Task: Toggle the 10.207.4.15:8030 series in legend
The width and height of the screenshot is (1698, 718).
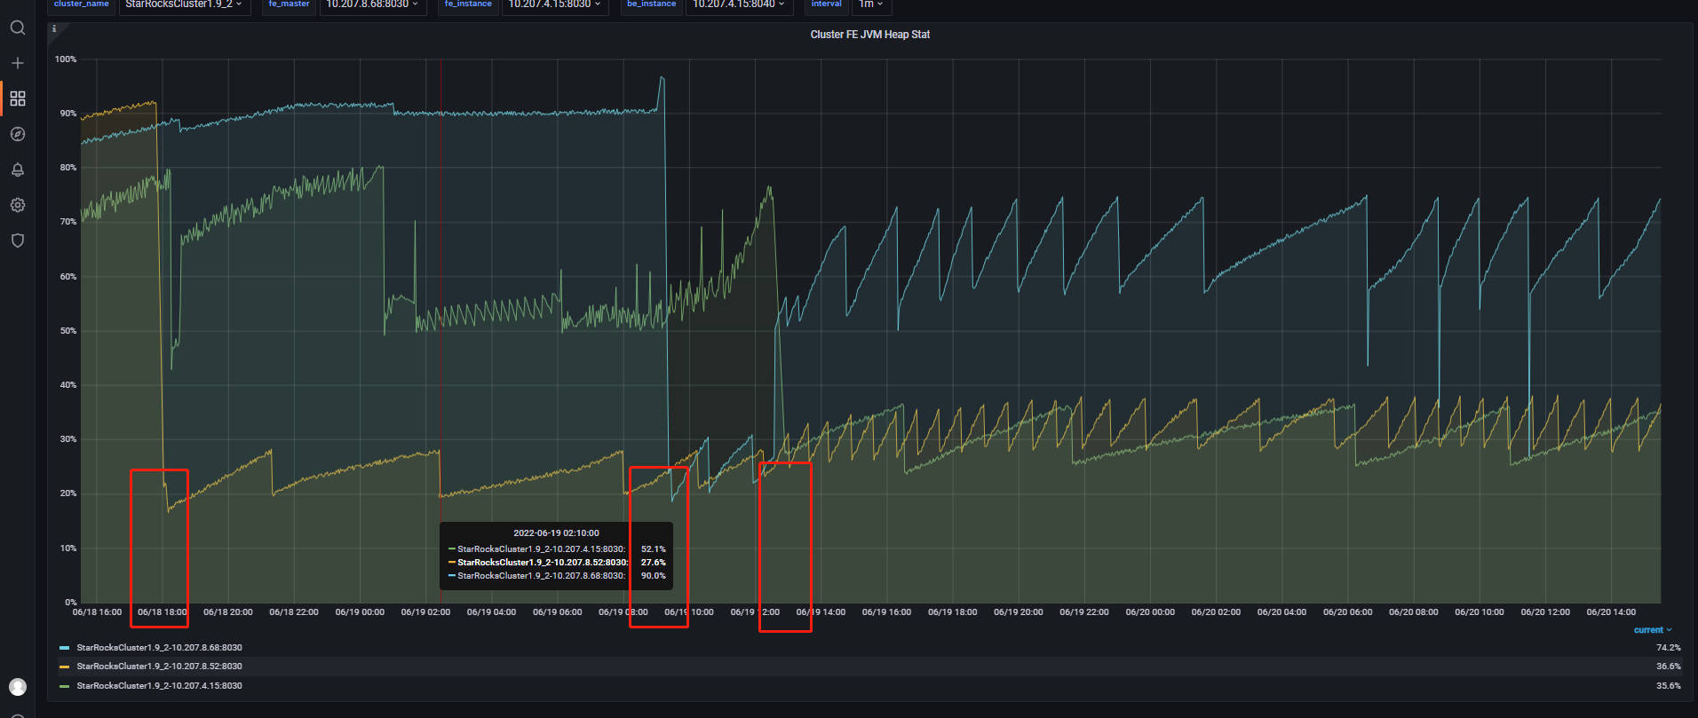Action: 159,686
